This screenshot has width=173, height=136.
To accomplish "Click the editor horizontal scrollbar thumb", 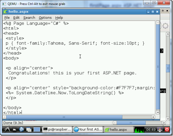I will click(x=64, y=117).
